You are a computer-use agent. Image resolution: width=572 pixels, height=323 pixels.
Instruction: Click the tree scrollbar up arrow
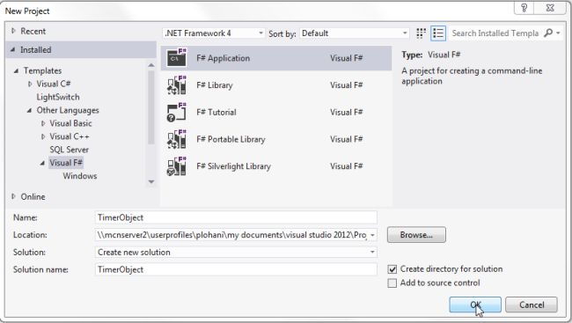[151, 65]
